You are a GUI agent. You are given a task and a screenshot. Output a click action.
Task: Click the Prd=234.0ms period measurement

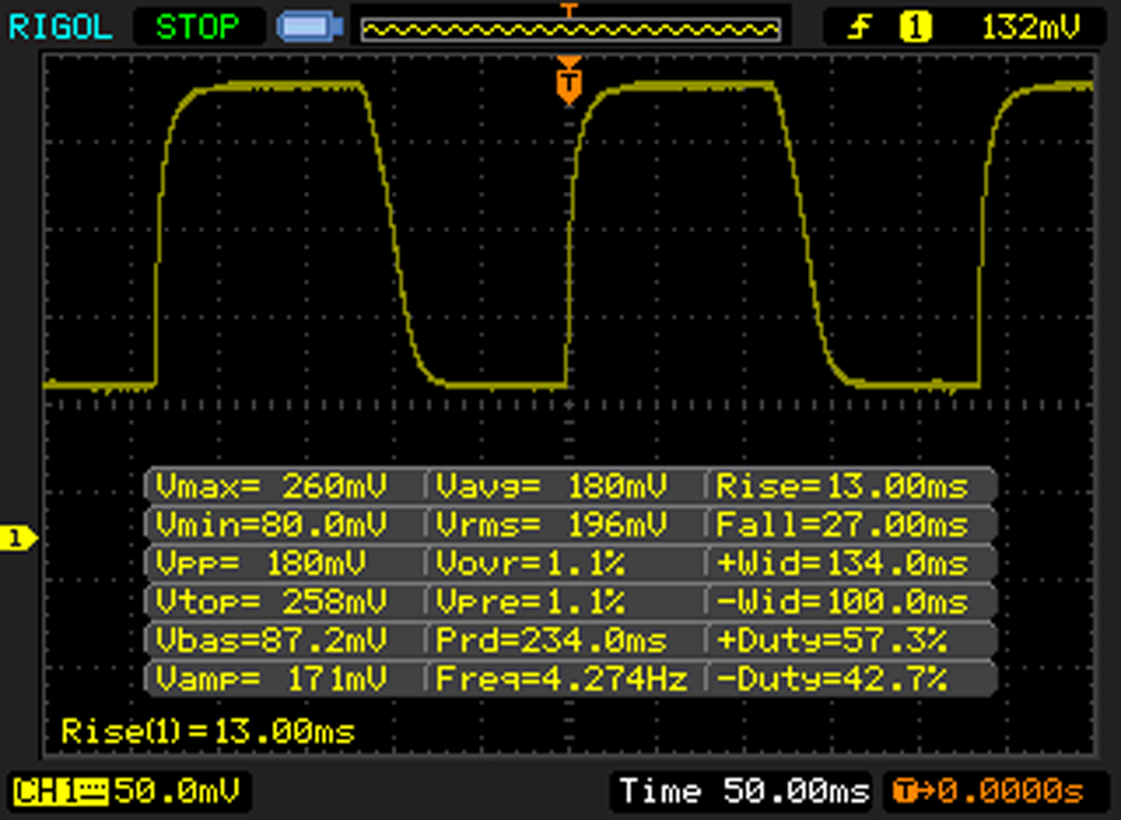pyautogui.click(x=552, y=640)
